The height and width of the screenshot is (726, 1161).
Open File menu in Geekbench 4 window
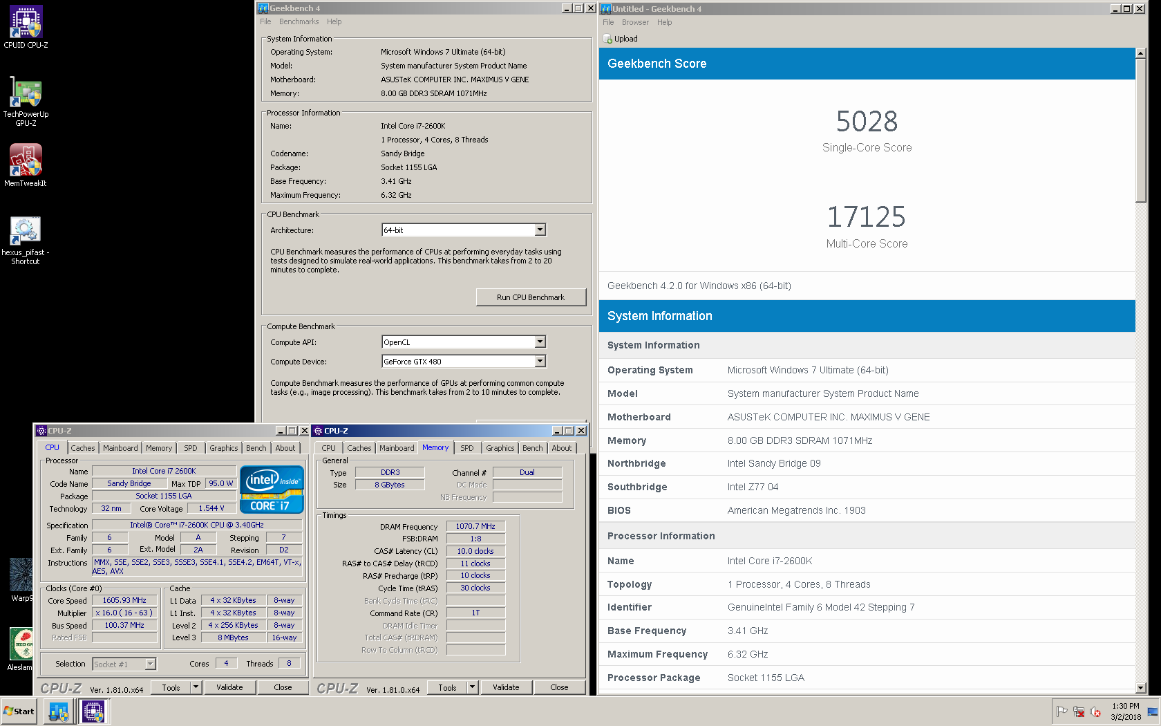click(265, 21)
